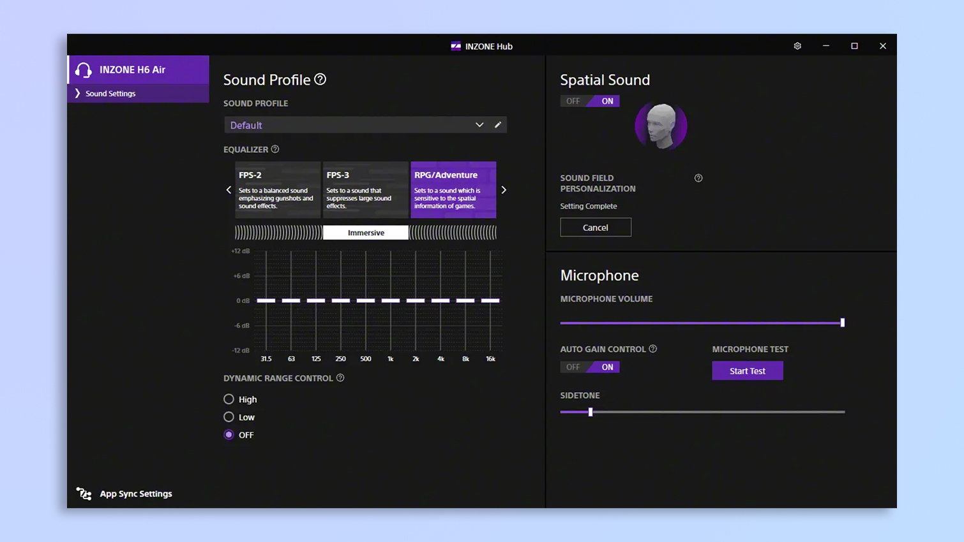964x542 pixels.
Task: Click the Sound Profile help icon
Action: point(319,79)
